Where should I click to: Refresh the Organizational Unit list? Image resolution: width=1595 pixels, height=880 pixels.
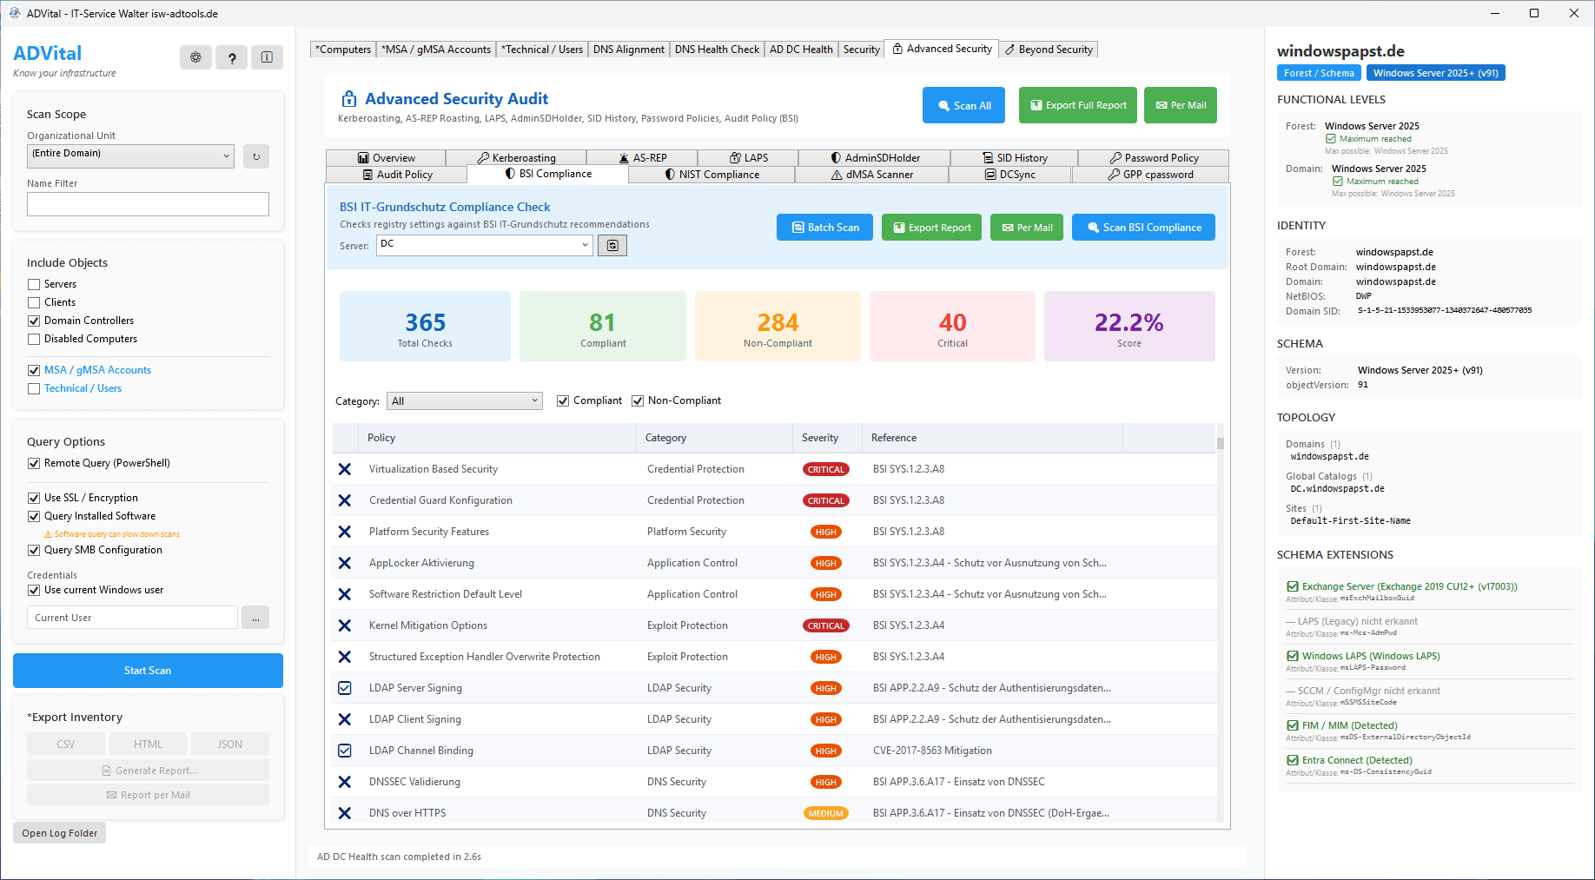[x=256, y=156]
